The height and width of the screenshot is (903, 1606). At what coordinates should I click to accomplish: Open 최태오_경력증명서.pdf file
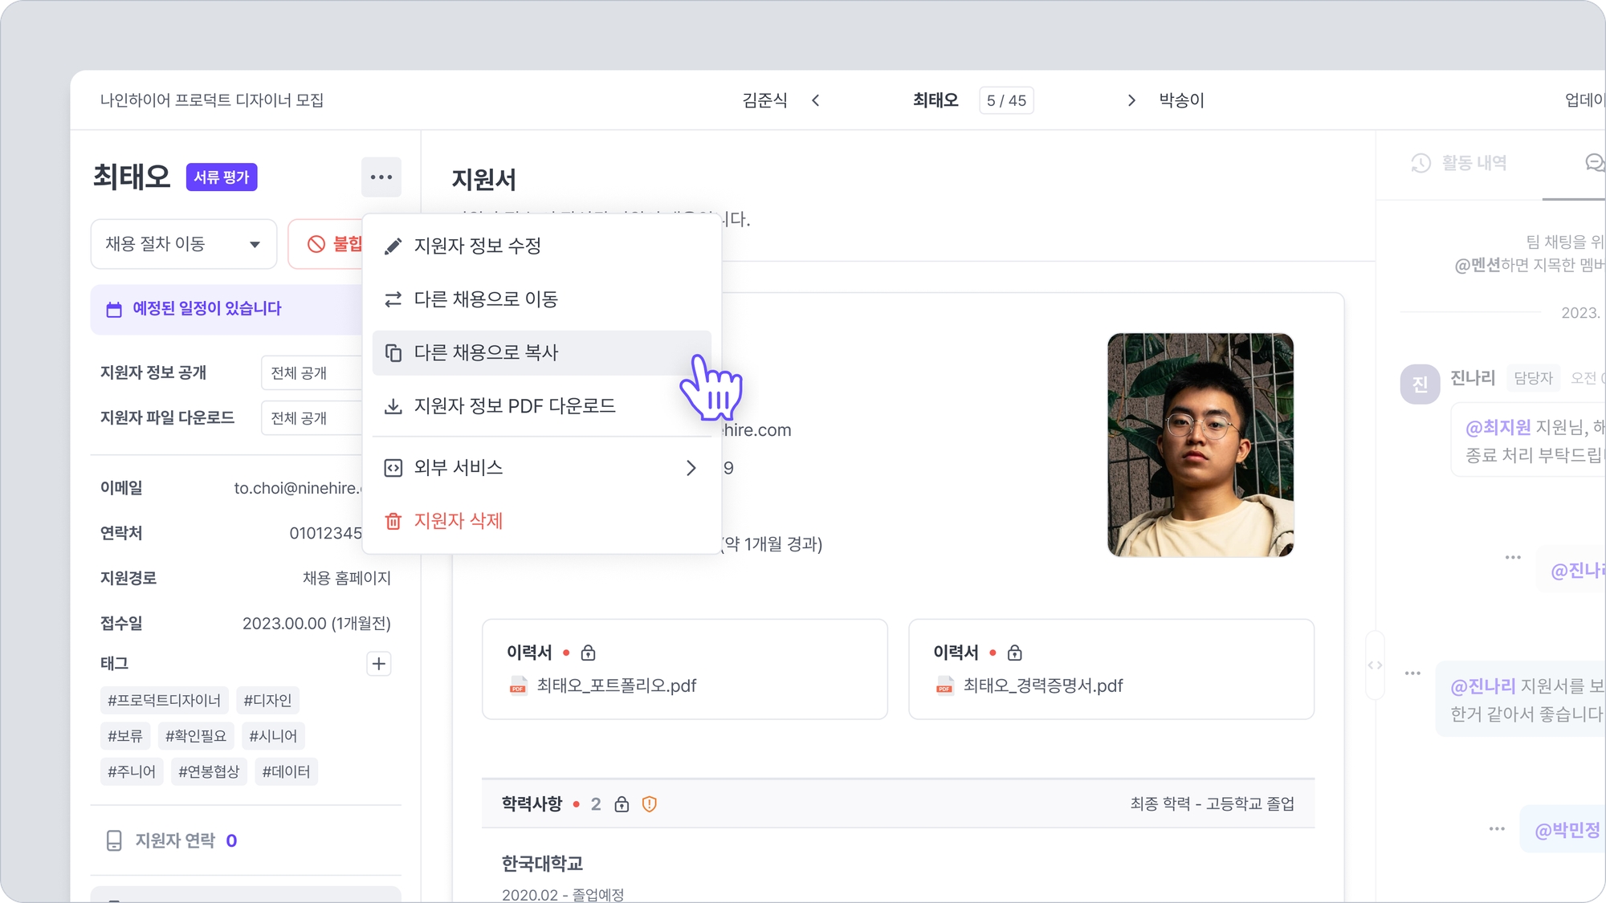1043,685
